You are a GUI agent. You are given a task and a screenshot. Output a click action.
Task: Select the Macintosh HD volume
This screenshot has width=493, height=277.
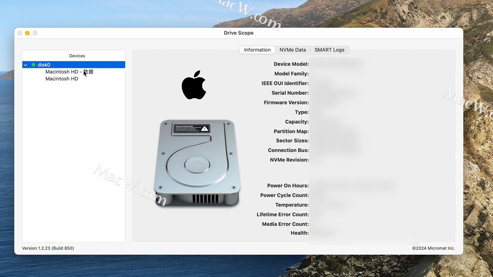tap(62, 79)
